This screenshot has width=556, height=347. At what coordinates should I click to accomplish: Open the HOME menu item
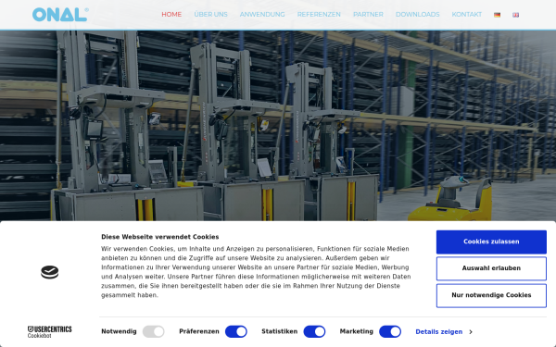click(171, 15)
